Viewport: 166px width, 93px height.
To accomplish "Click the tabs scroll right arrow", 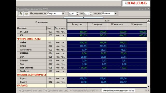I will pos(149,90).
